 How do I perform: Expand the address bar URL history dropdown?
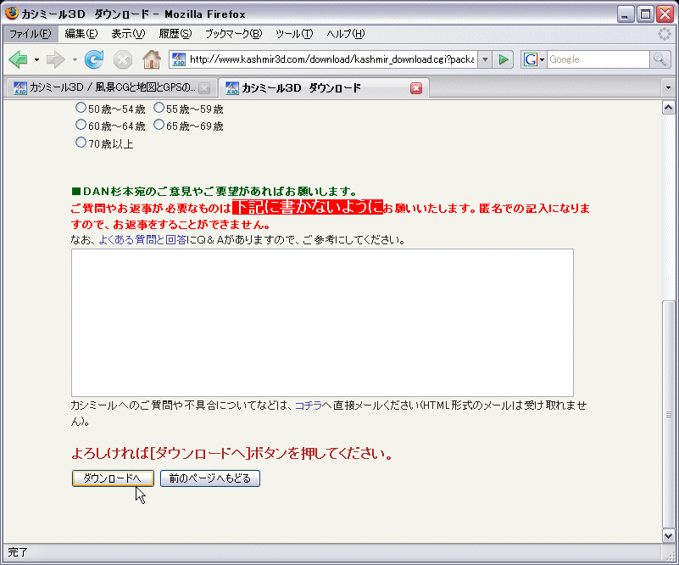click(485, 59)
